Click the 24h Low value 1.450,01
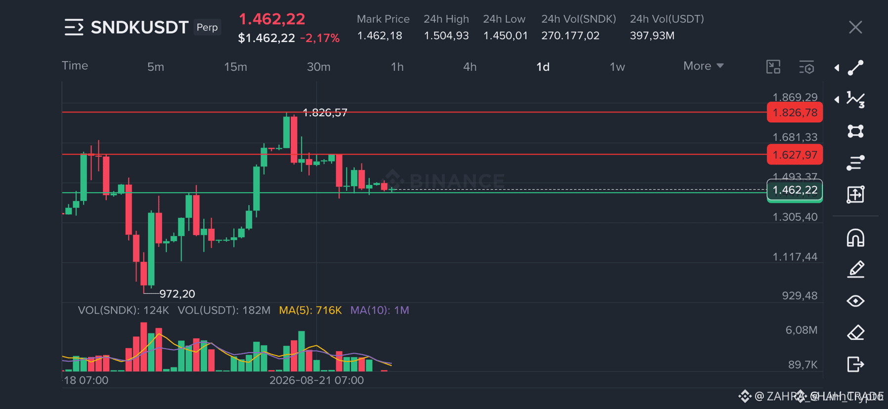 (505, 36)
